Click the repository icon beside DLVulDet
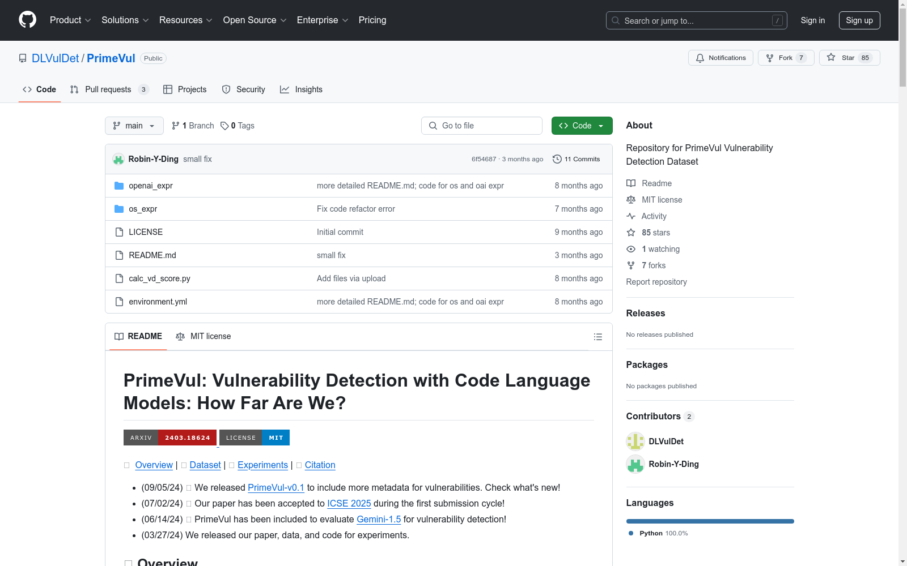The image size is (907, 566). [x=23, y=58]
